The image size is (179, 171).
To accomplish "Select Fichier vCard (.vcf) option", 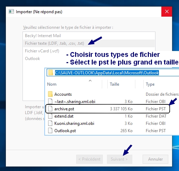I will pos(42,51).
